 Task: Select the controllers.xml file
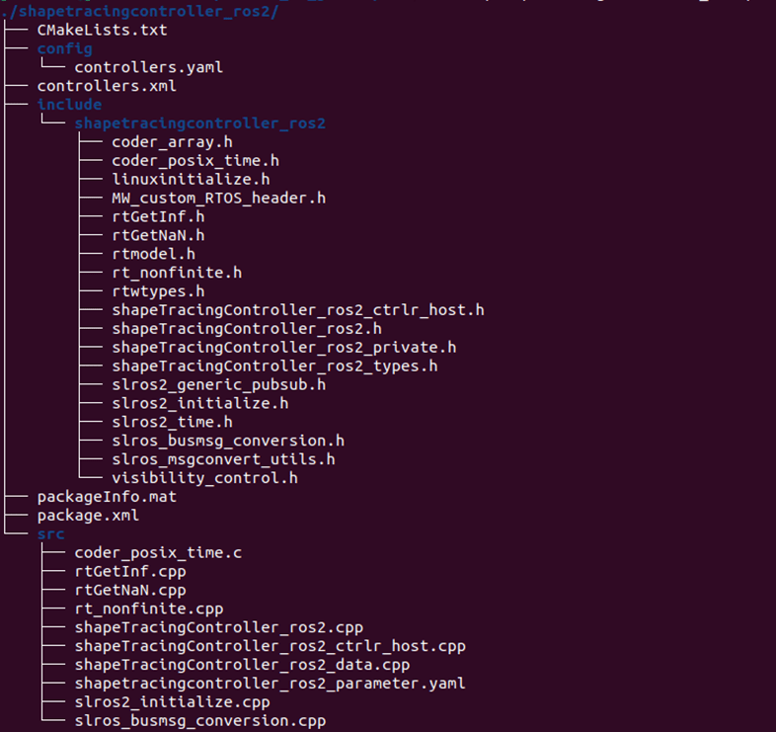coord(107,86)
